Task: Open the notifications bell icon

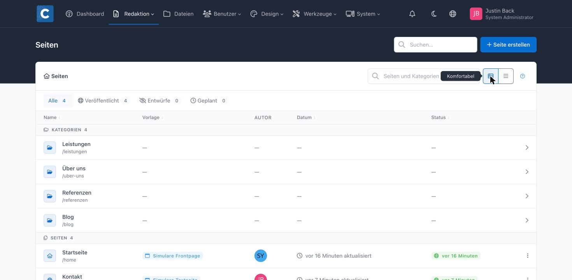Action: [412, 14]
